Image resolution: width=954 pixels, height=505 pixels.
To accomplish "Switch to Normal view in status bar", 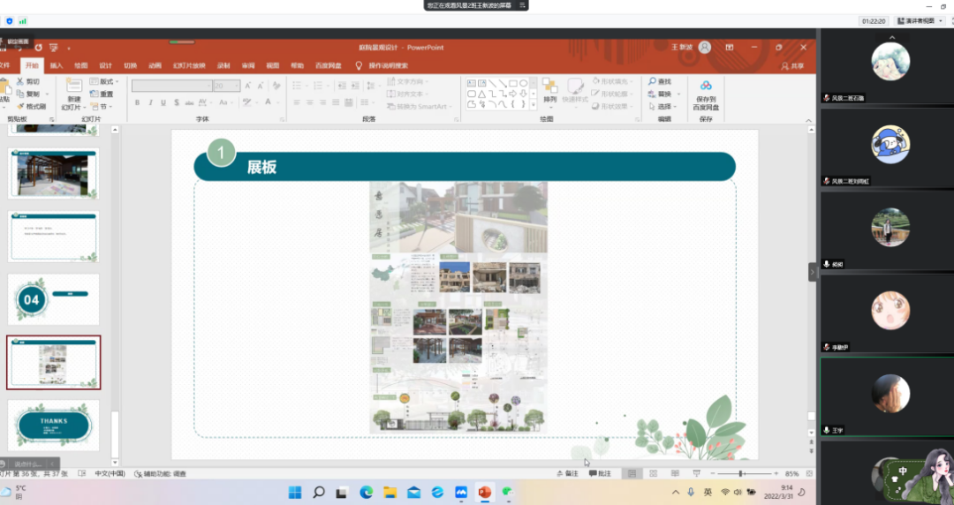I will (x=632, y=473).
